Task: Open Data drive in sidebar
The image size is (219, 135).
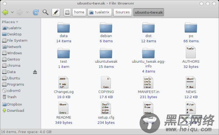Action: coord(9,72)
